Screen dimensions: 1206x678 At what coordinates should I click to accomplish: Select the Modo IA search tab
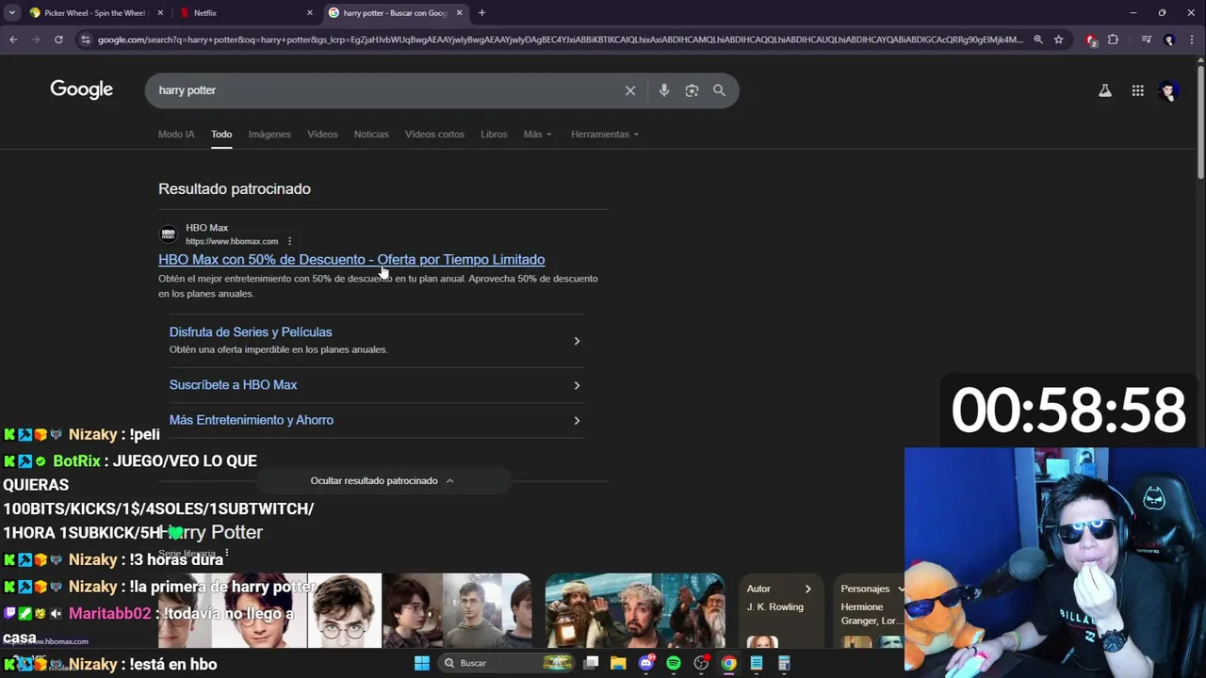click(176, 134)
